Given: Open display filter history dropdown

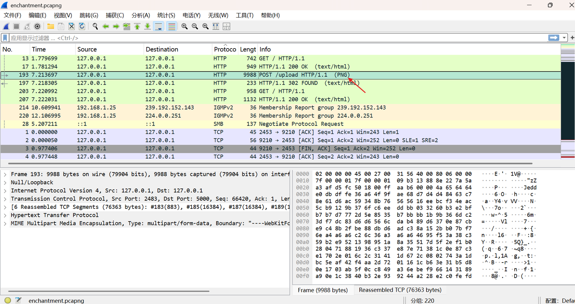Looking at the screenshot, I should click(x=564, y=37).
